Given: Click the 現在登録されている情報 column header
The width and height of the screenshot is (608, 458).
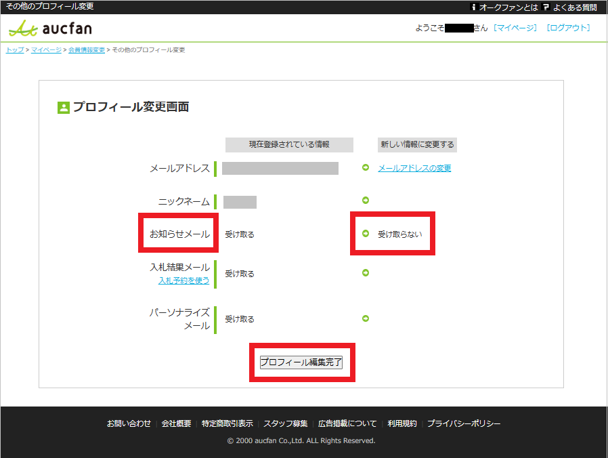Looking at the screenshot, I should click(x=289, y=145).
